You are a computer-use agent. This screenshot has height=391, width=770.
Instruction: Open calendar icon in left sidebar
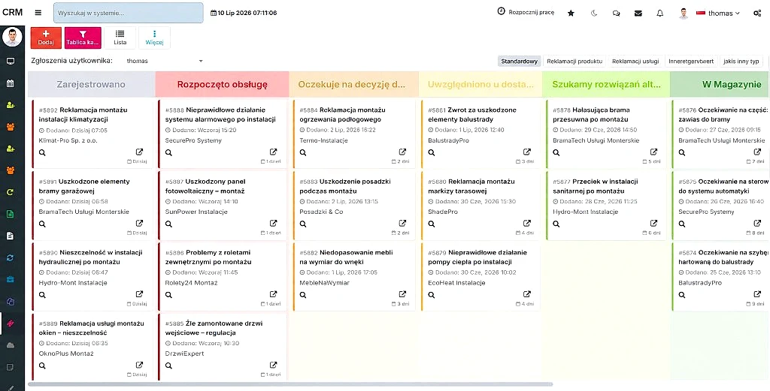click(11, 83)
